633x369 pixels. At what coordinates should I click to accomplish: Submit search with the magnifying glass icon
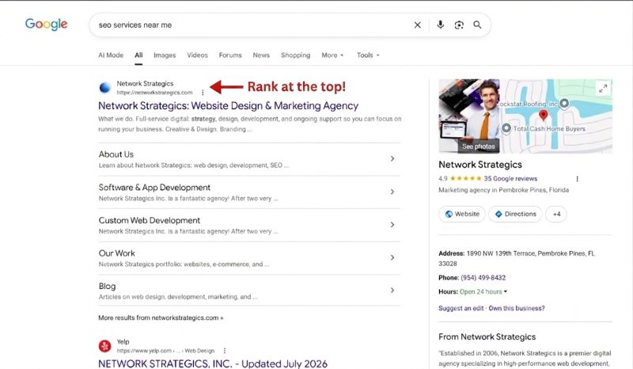point(477,25)
